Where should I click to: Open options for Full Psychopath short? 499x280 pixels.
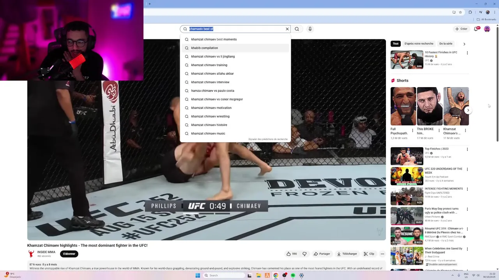(412, 131)
